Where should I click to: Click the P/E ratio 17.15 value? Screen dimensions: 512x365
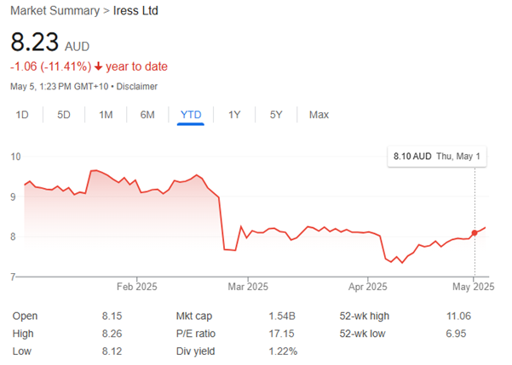[279, 333]
